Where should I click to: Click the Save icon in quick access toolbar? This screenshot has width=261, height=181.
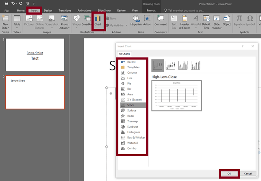click(6, 3)
